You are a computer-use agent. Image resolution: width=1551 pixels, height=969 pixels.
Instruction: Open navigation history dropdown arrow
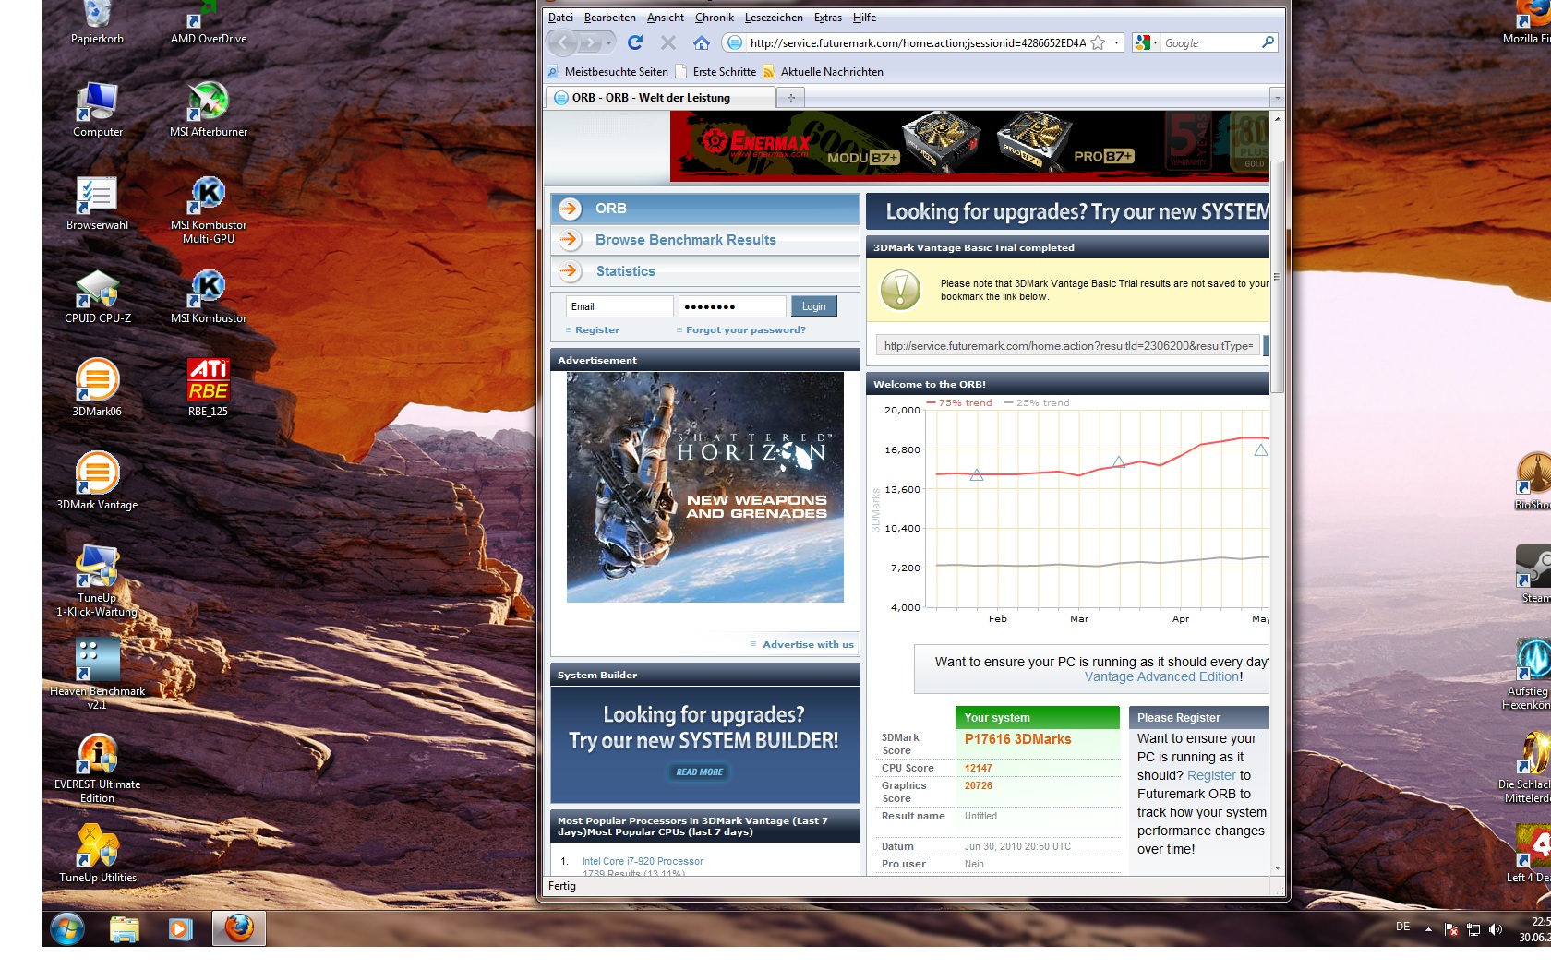click(608, 42)
